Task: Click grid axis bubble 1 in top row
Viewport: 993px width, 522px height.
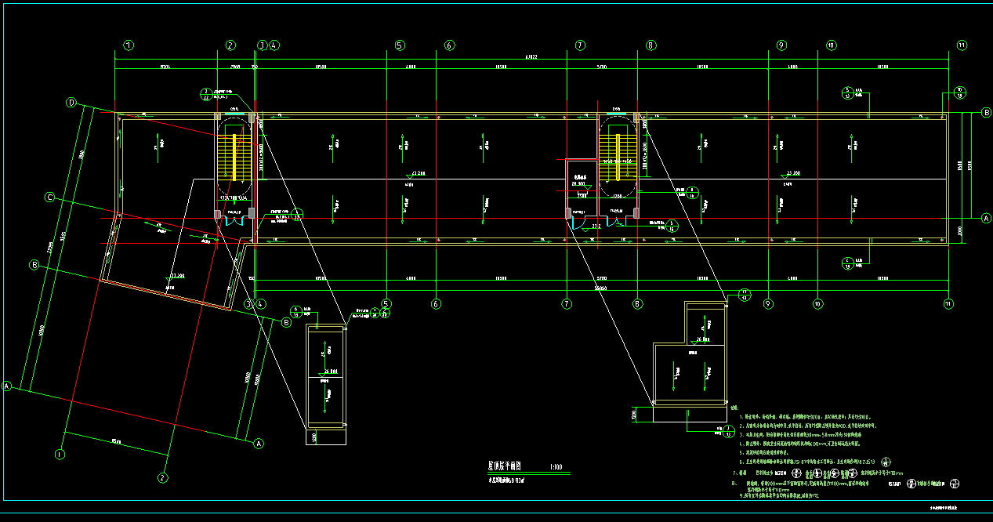Action: pyautogui.click(x=129, y=45)
